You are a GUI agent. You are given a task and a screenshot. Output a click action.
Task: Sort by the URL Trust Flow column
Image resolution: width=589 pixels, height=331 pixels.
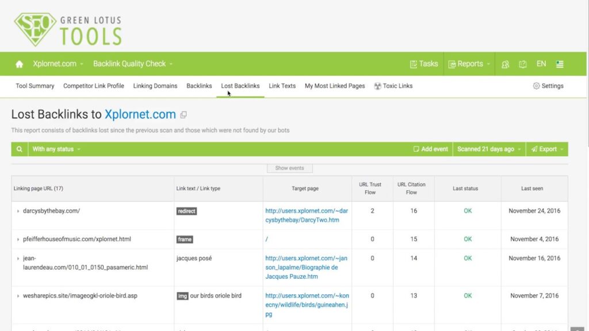coord(370,188)
